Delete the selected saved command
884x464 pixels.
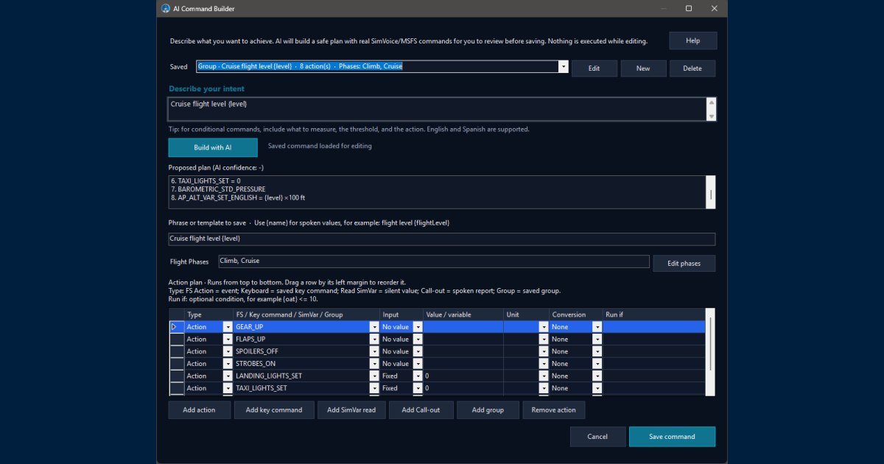point(692,68)
